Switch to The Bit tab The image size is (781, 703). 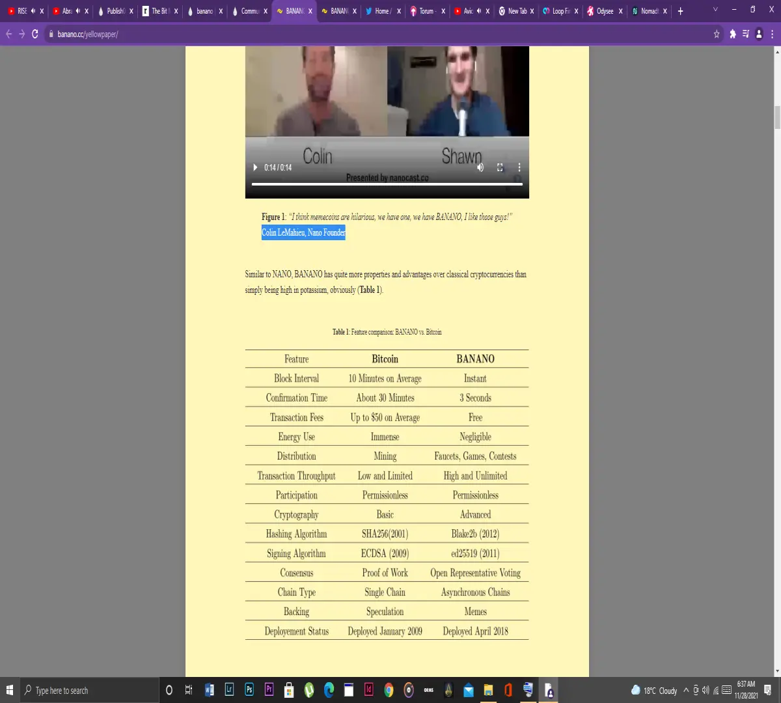159,11
